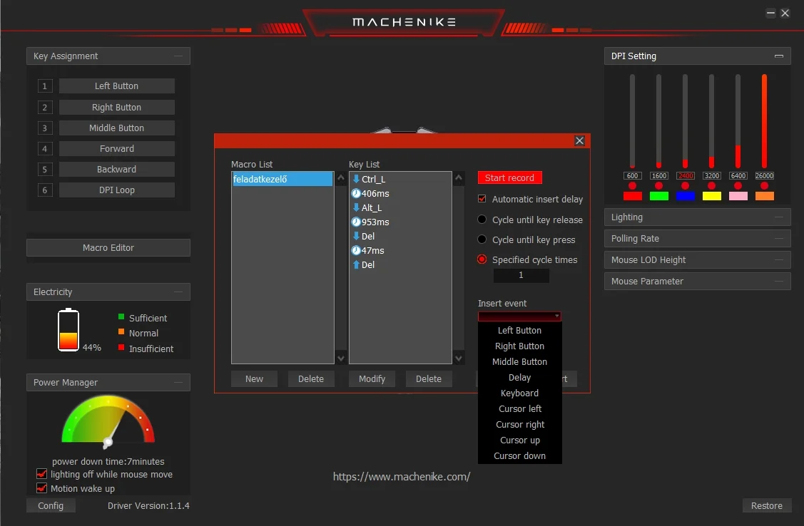Choose Cursor down from event list
804x526 pixels.
(519, 456)
